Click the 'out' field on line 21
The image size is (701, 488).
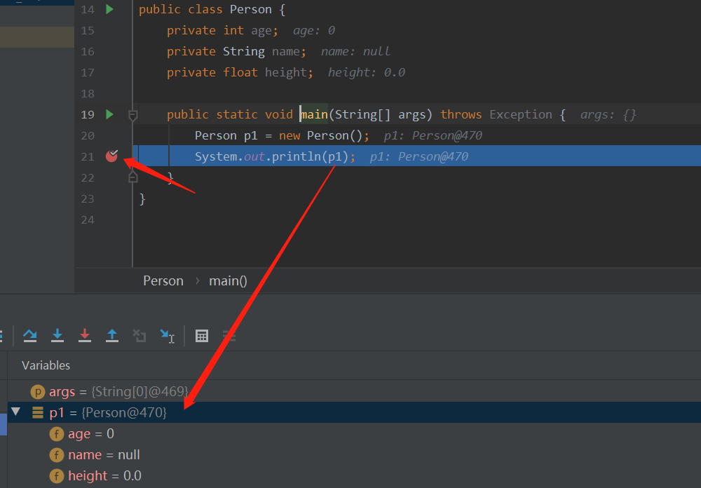(254, 156)
